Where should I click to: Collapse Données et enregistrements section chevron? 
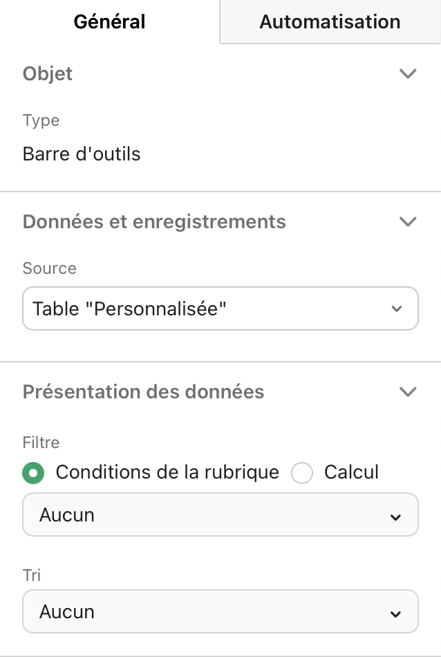point(408,221)
